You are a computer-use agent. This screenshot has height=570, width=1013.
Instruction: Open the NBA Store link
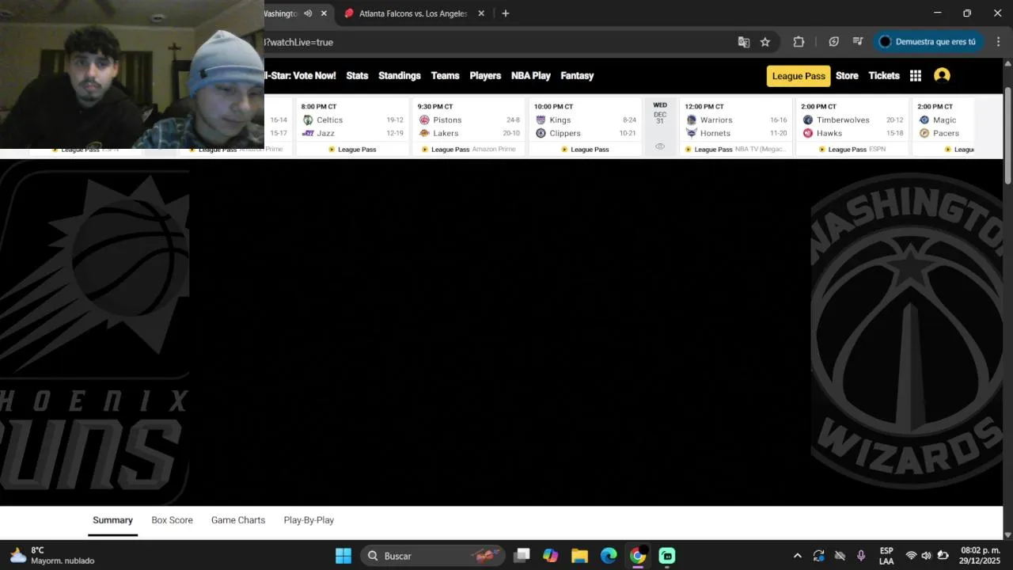(x=847, y=76)
